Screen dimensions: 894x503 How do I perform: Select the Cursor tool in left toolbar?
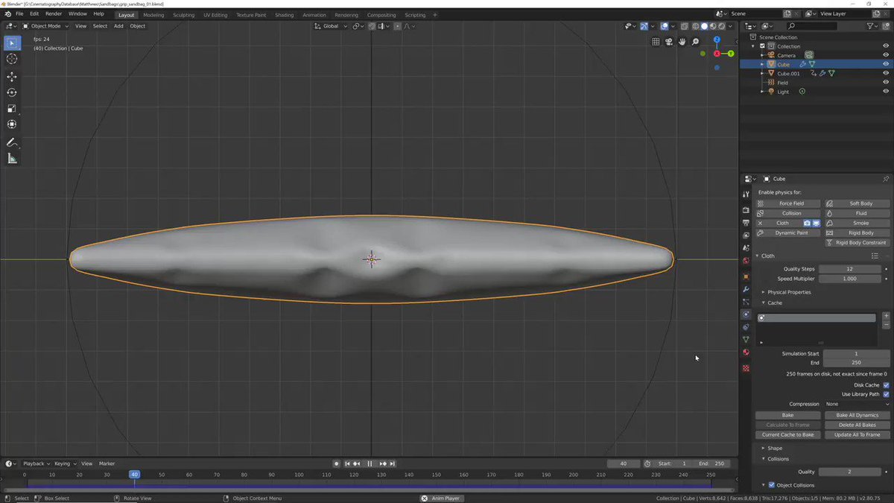(12, 59)
